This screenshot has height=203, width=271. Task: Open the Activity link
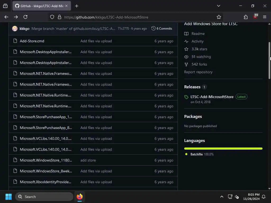(x=197, y=41)
